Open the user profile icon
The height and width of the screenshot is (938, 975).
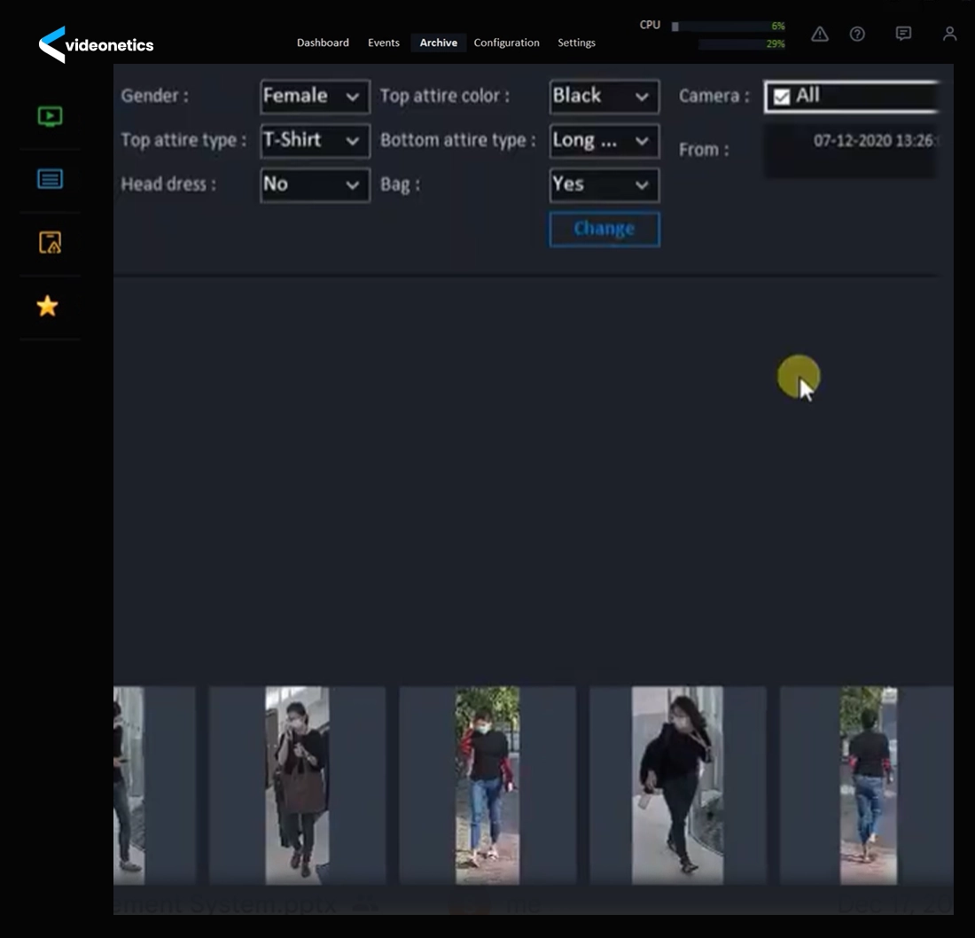point(949,35)
